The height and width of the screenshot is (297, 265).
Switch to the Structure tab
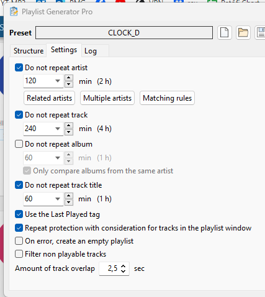click(29, 51)
